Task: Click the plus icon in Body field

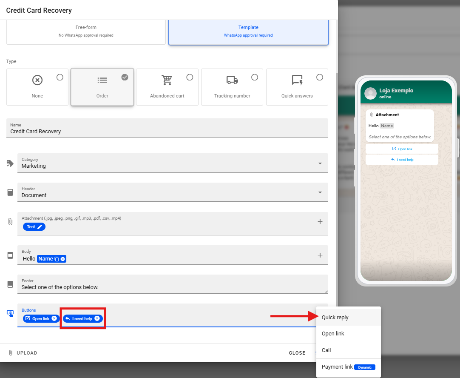Action: [x=320, y=255]
